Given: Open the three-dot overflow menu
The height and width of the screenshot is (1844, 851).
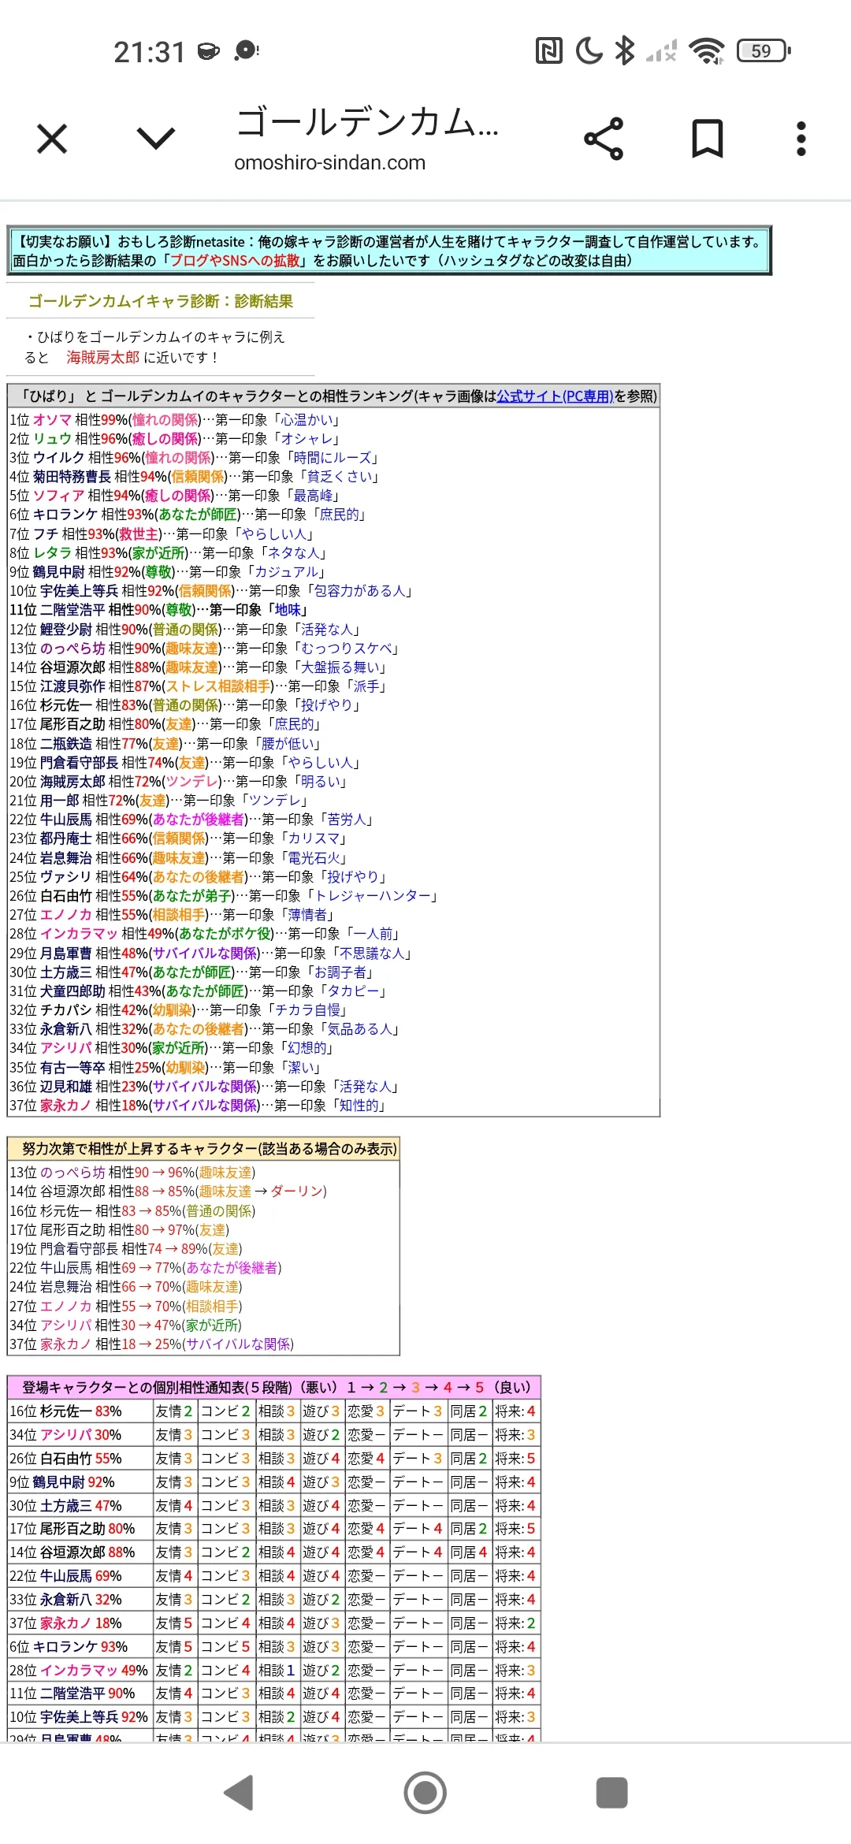Looking at the screenshot, I should [801, 139].
